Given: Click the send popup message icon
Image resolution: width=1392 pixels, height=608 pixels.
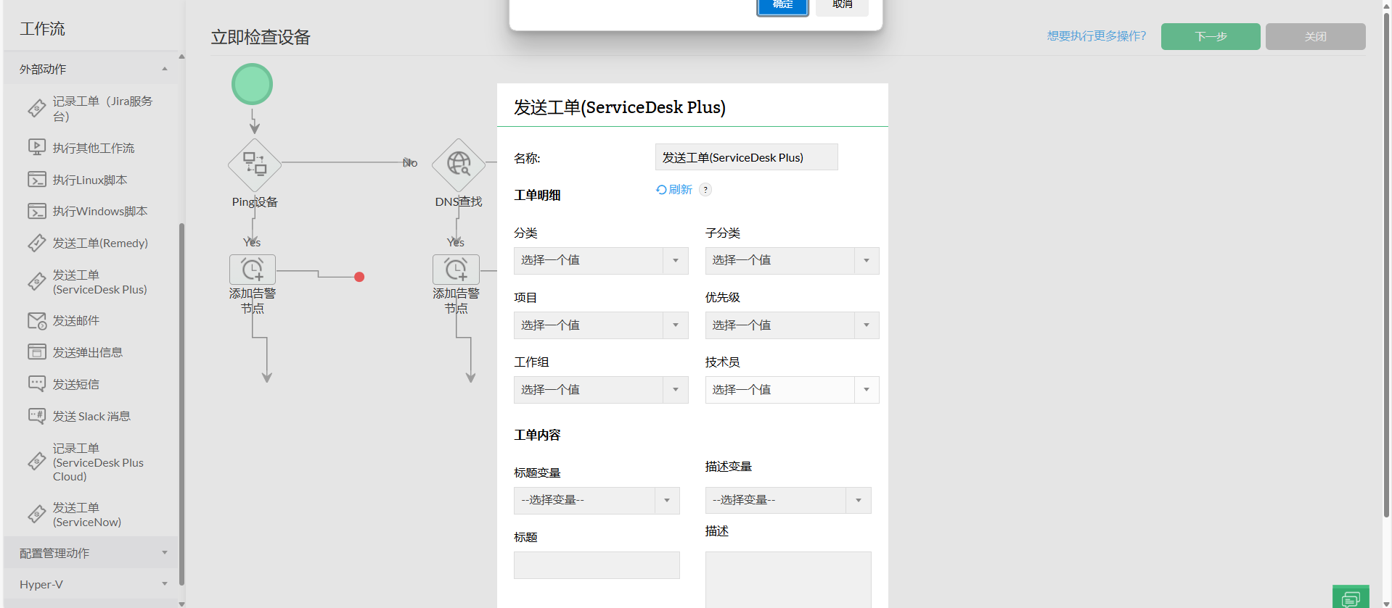Looking at the screenshot, I should tap(37, 352).
